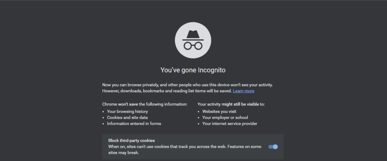Click the hat shape inside the Incognito logo

click(x=193, y=35)
